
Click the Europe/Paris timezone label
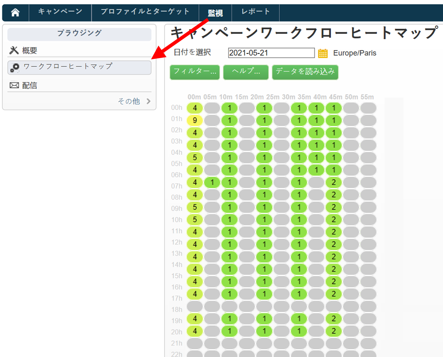coord(354,53)
